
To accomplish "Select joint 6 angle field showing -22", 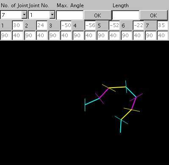I will 139,25.
